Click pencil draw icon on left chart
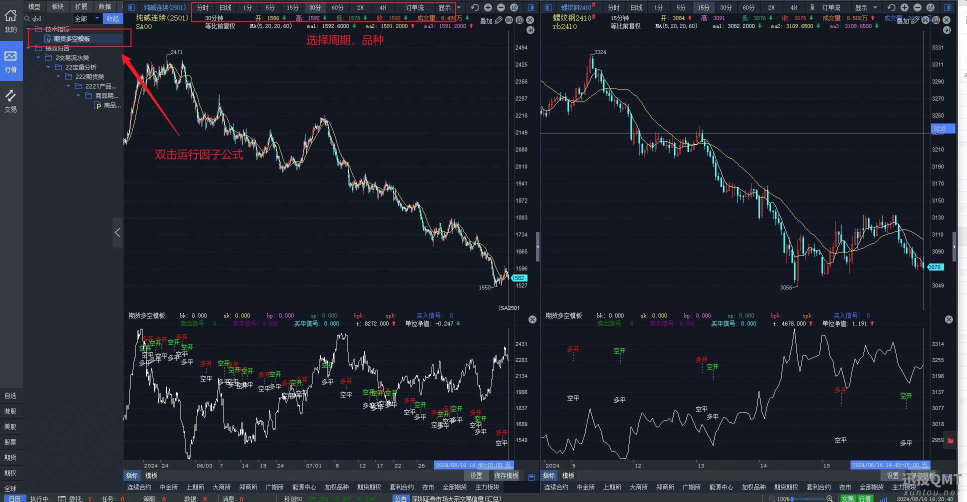The height and width of the screenshot is (502, 967). point(498,20)
